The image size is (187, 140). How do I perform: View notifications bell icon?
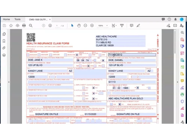[175, 19]
